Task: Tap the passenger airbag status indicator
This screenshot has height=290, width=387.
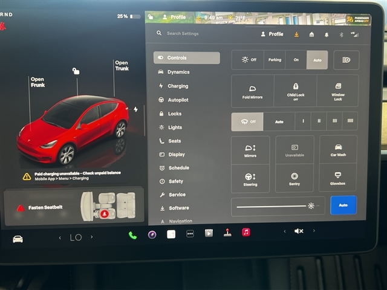Action: click(357, 19)
